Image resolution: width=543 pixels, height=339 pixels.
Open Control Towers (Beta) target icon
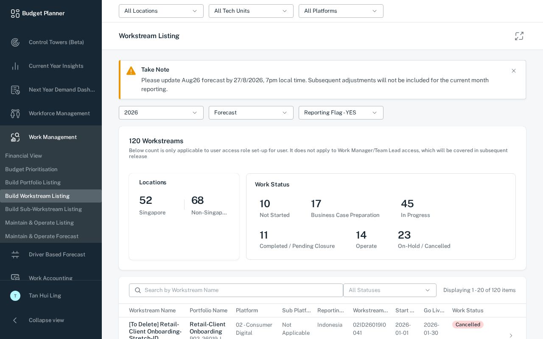[15, 42]
